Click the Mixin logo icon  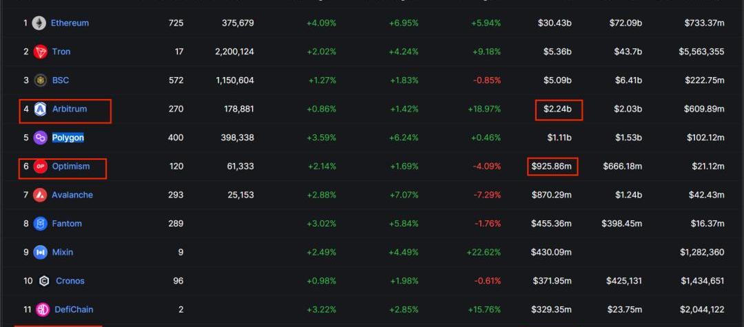pyautogui.click(x=41, y=252)
